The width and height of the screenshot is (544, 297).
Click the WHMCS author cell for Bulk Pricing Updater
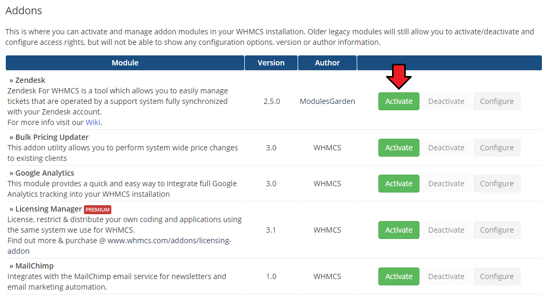coord(327,148)
